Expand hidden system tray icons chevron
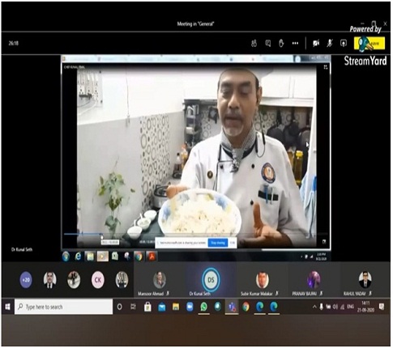Viewport: 393px width, 348px height. pyautogui.click(x=314, y=307)
